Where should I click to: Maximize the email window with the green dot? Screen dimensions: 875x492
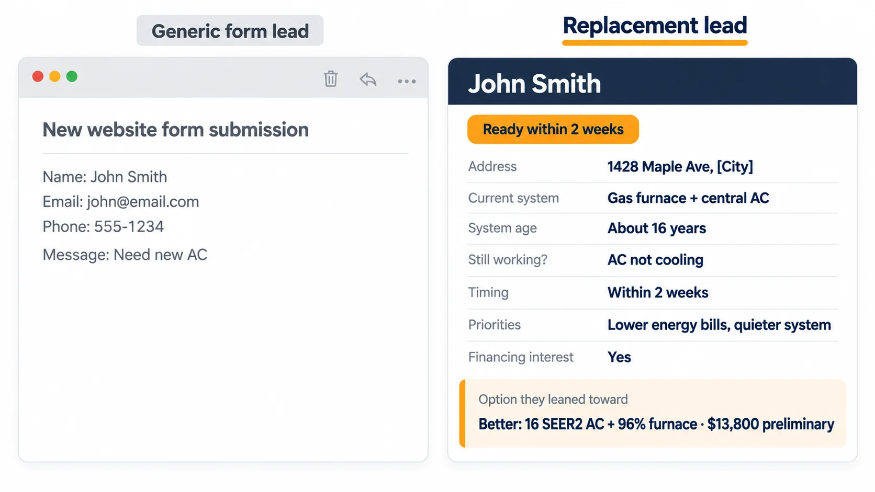click(x=72, y=76)
